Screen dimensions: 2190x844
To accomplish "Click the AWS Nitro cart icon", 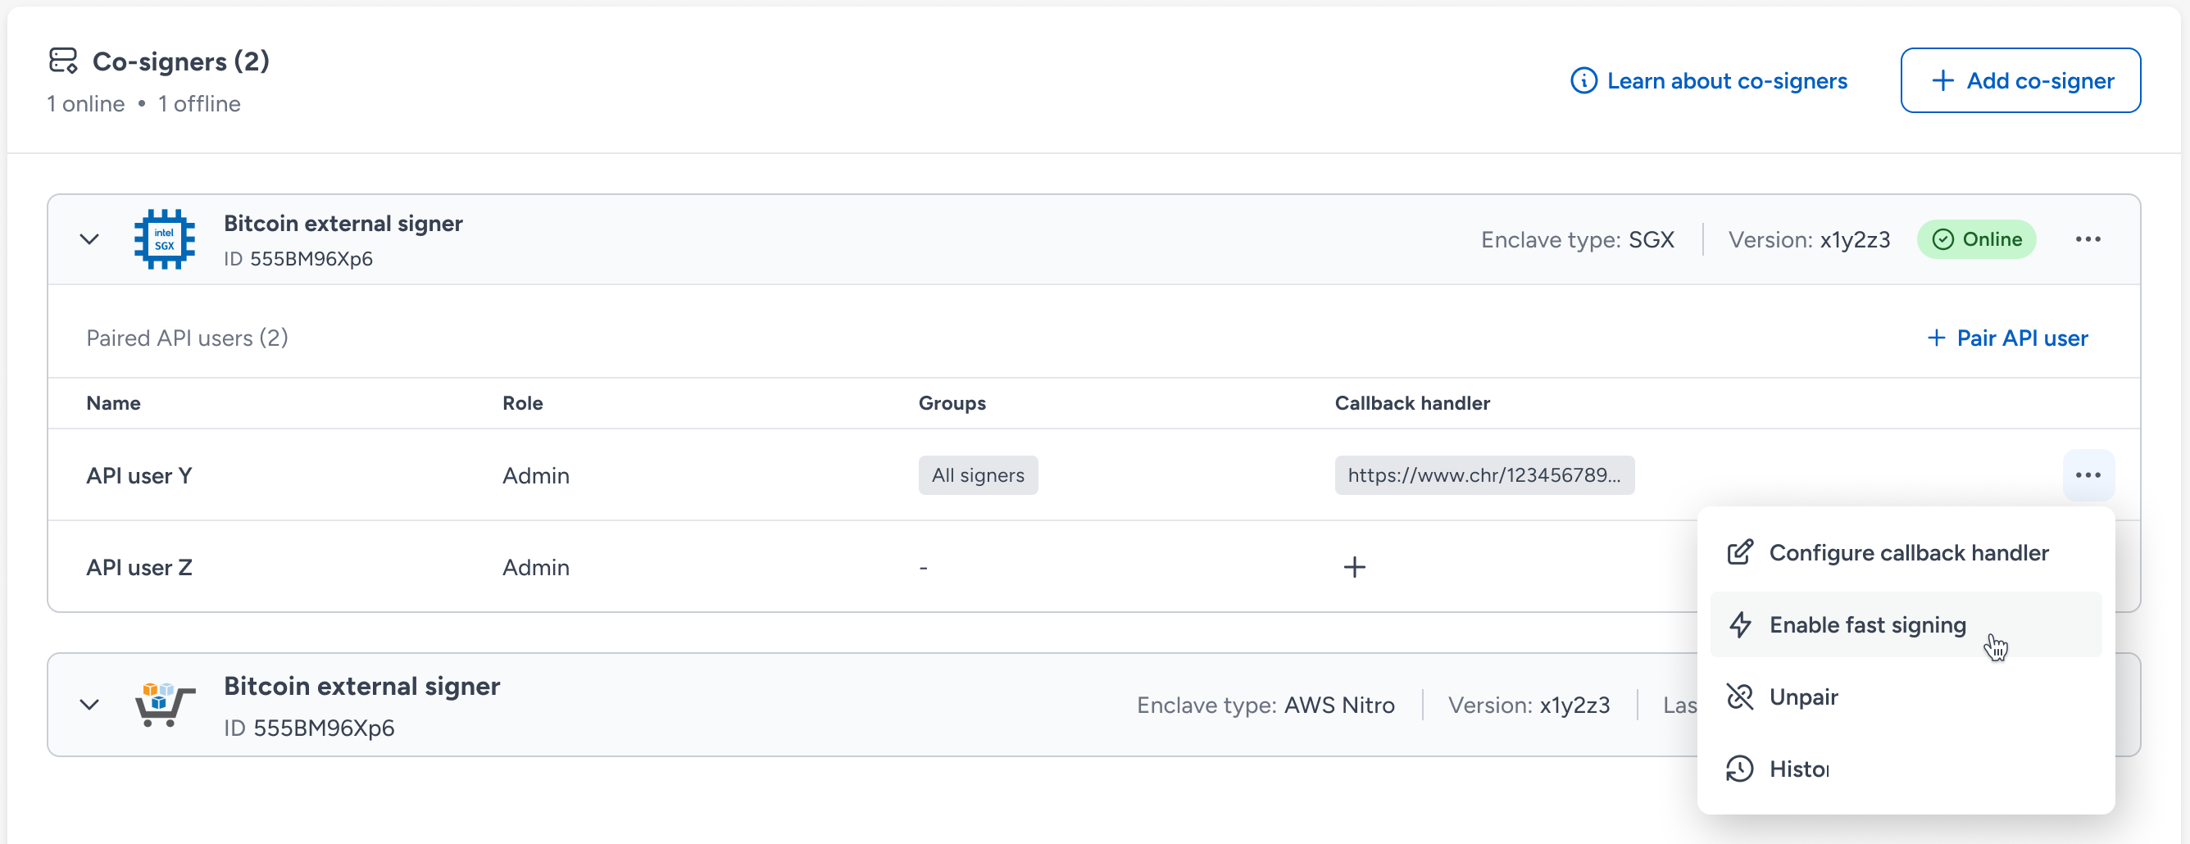I will (x=164, y=705).
